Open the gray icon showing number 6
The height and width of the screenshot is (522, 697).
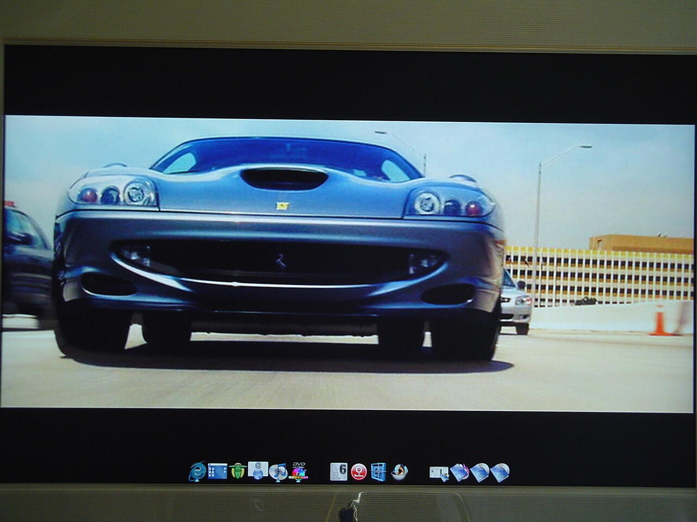339,471
